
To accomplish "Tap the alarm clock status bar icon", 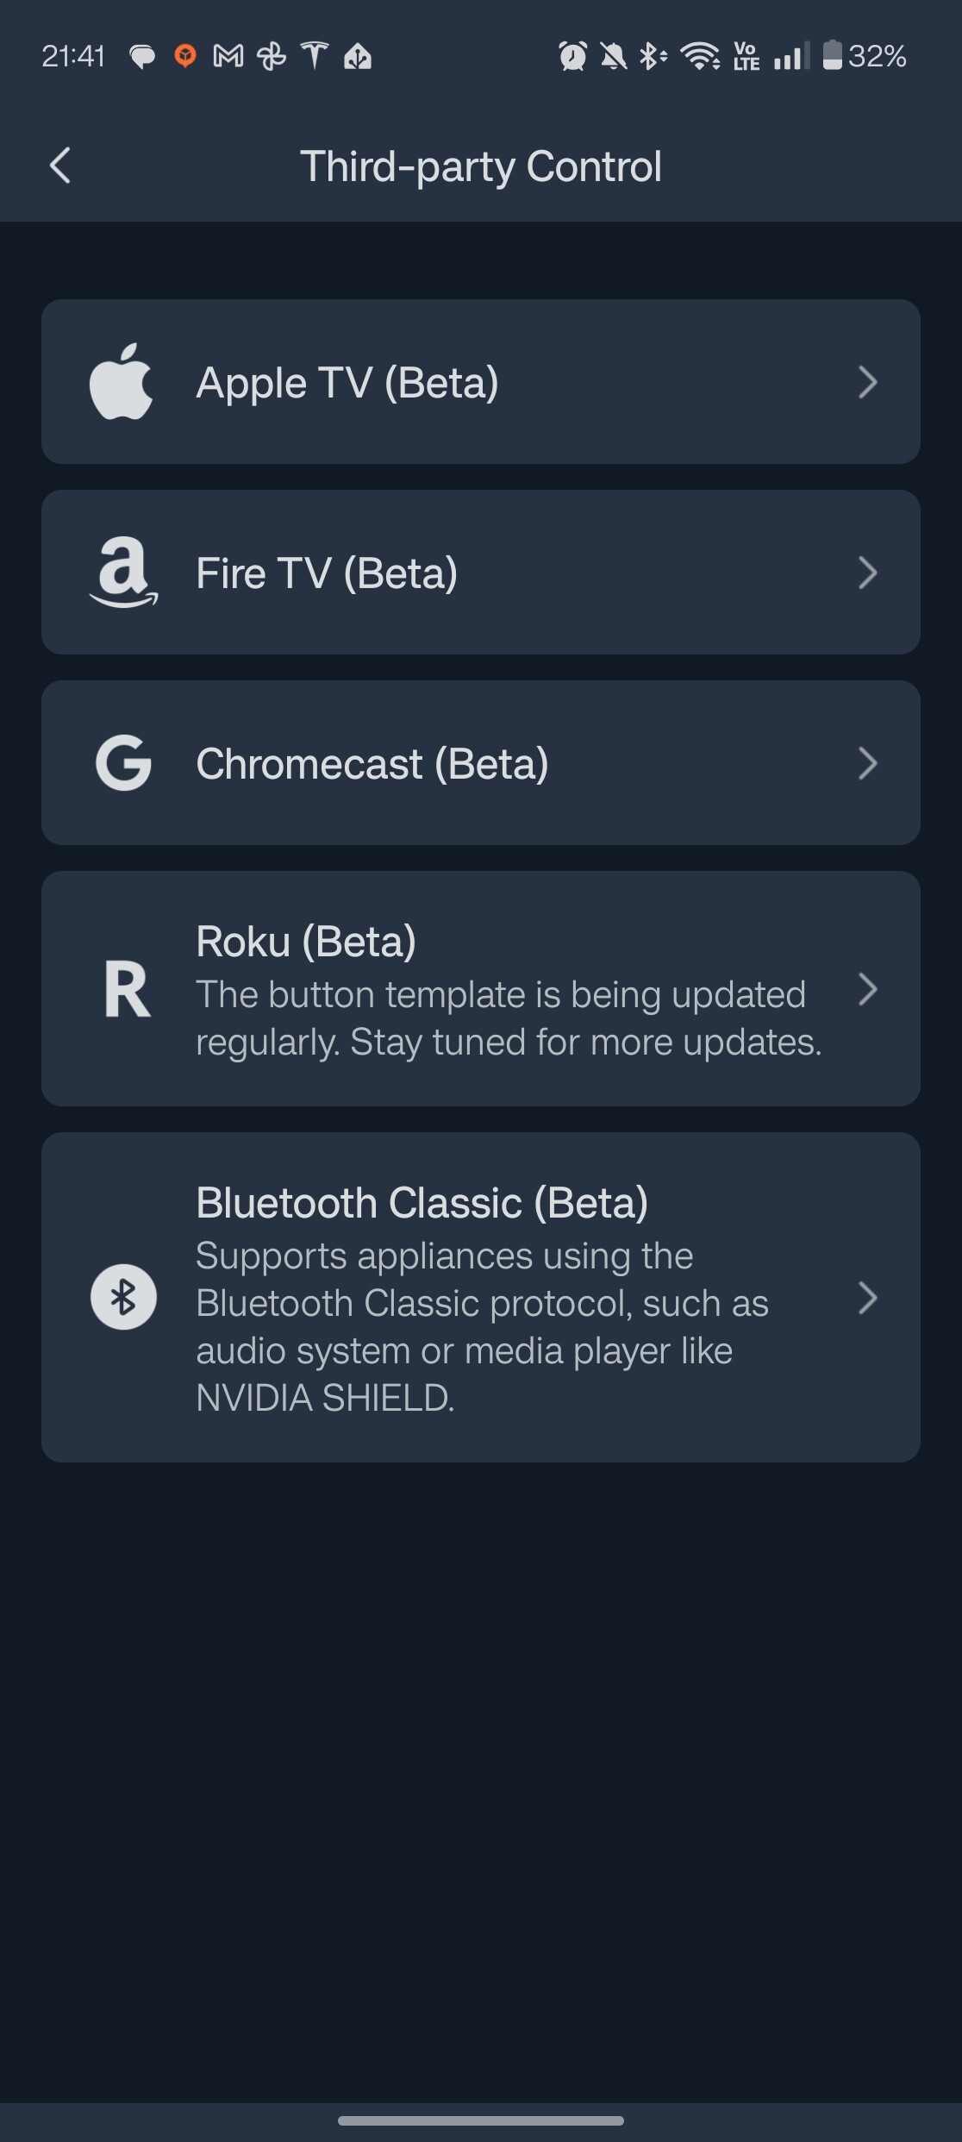I will pyautogui.click(x=572, y=57).
